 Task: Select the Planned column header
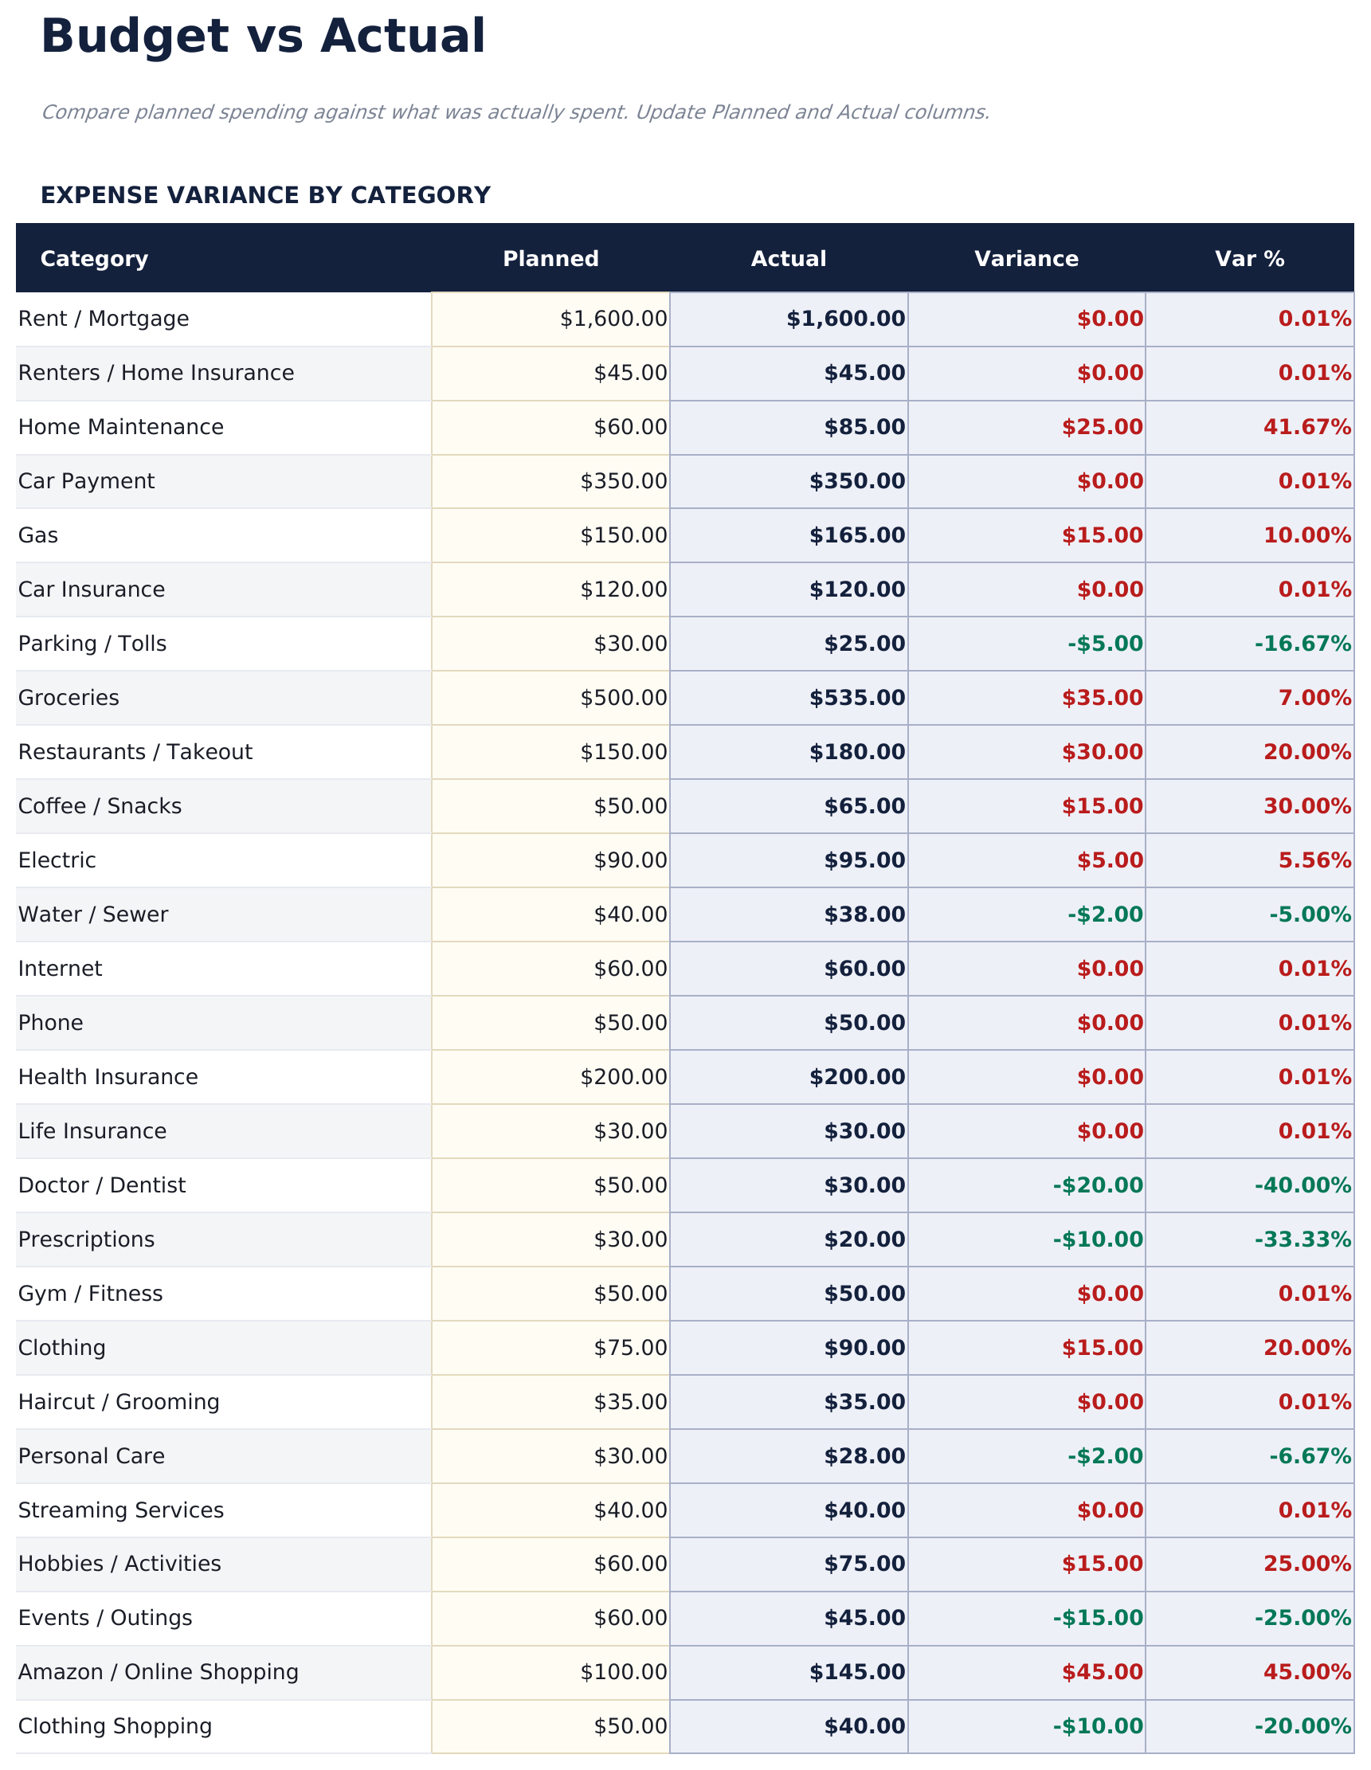551,258
